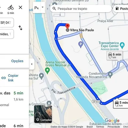Swap origin and destination with arrows icon
128x128 pixels.
[x=20, y=28]
